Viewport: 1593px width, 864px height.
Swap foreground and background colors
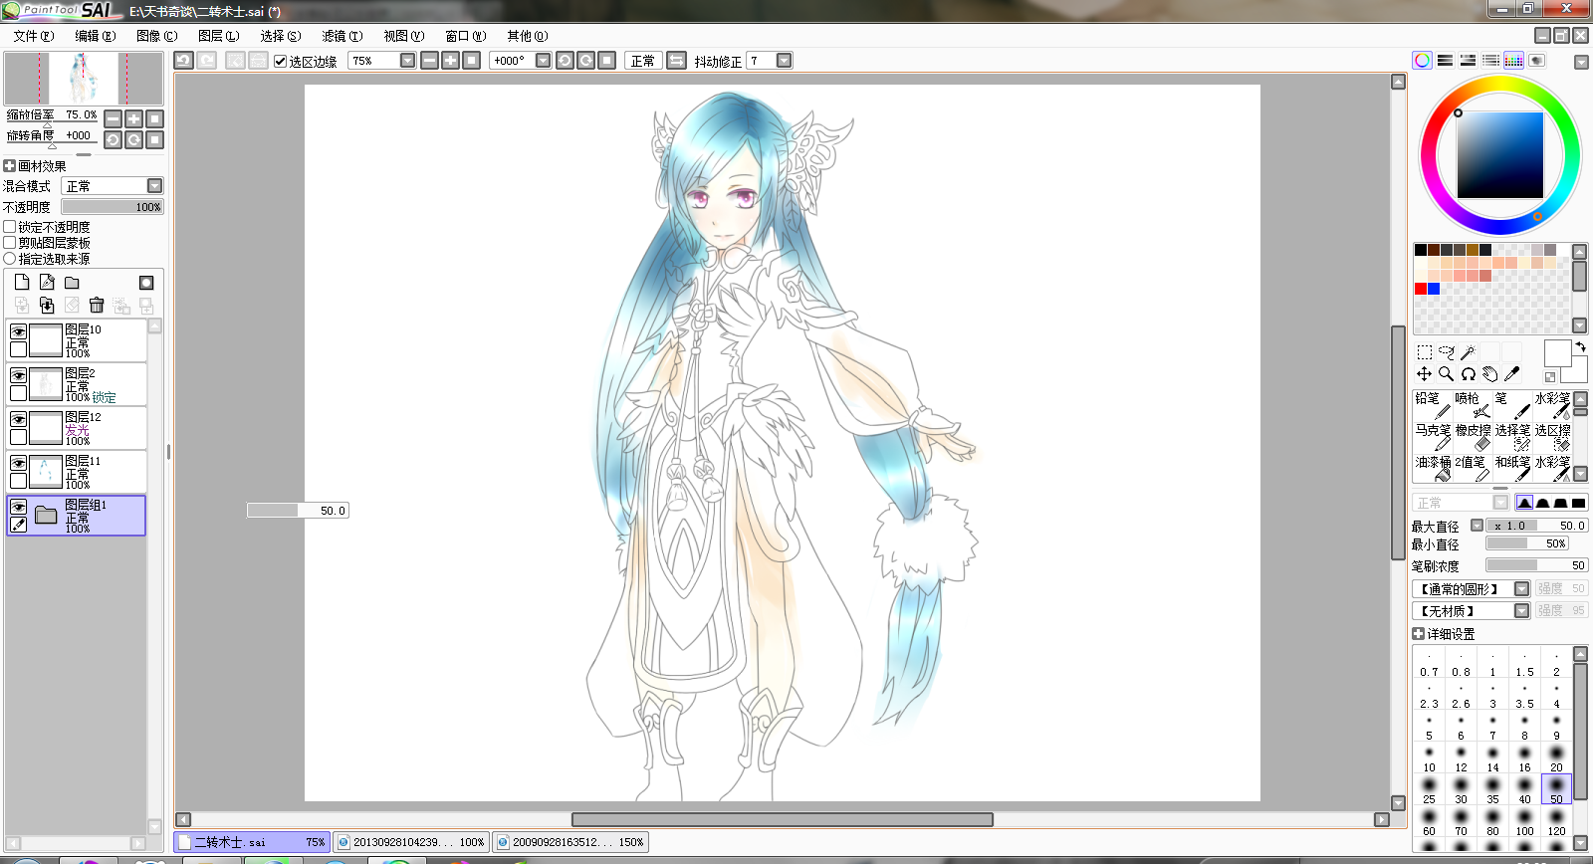pyautogui.click(x=1580, y=347)
